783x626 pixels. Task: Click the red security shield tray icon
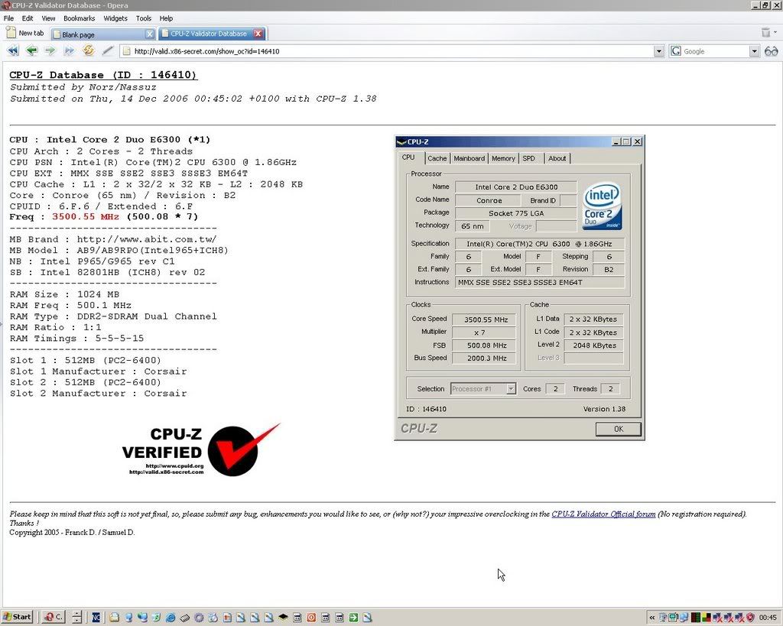tap(750, 618)
